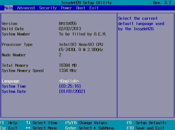The width and height of the screenshot is (175, 130).
Task: Open the Main tab
Action: [x=9, y=8]
